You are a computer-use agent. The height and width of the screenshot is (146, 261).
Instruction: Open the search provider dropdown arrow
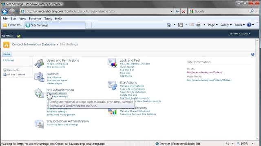click(x=257, y=11)
